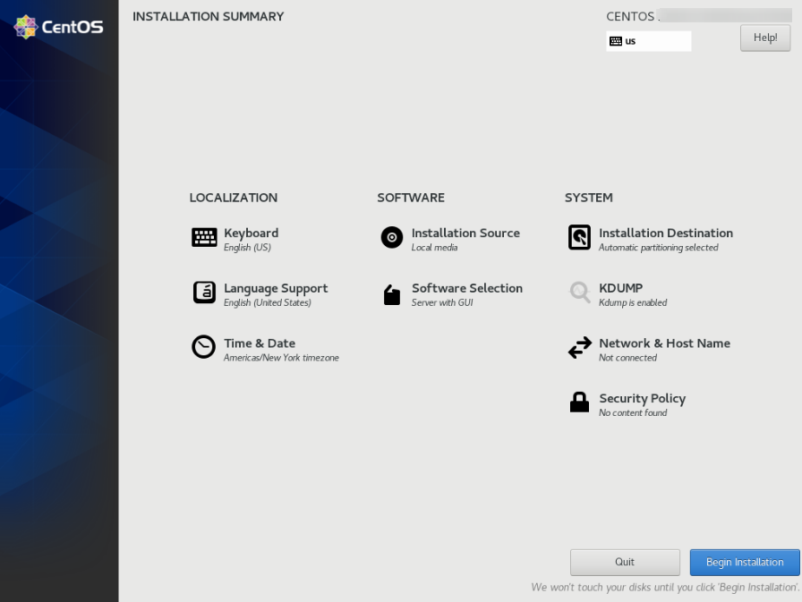Click the Quit button
Screen dimensions: 802x602
click(625, 562)
